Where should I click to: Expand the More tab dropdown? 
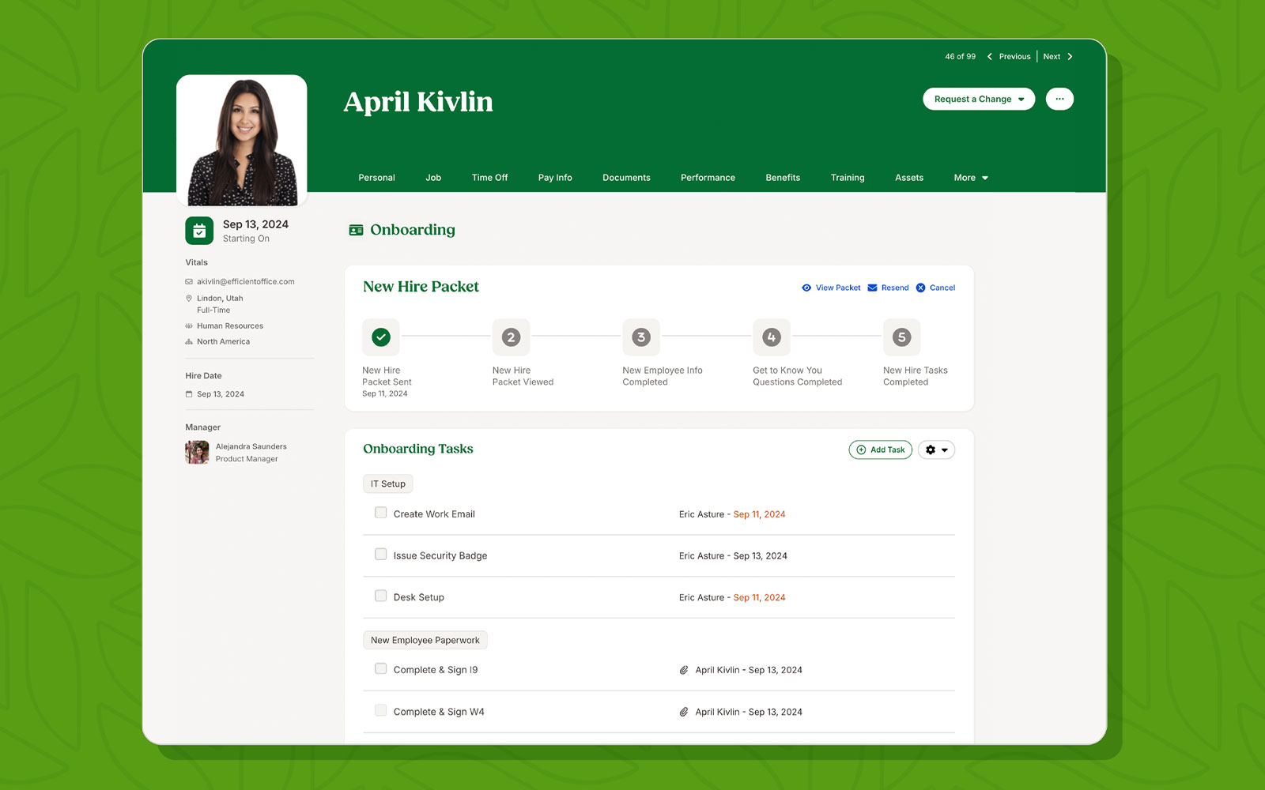coord(971,178)
